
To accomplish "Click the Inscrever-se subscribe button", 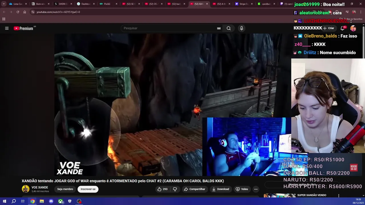I will (x=88, y=189).
